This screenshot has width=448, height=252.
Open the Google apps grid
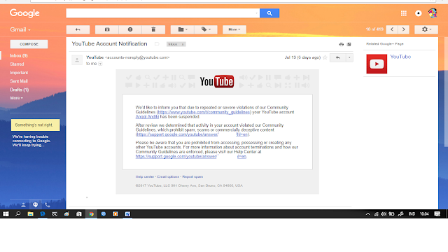point(404,13)
